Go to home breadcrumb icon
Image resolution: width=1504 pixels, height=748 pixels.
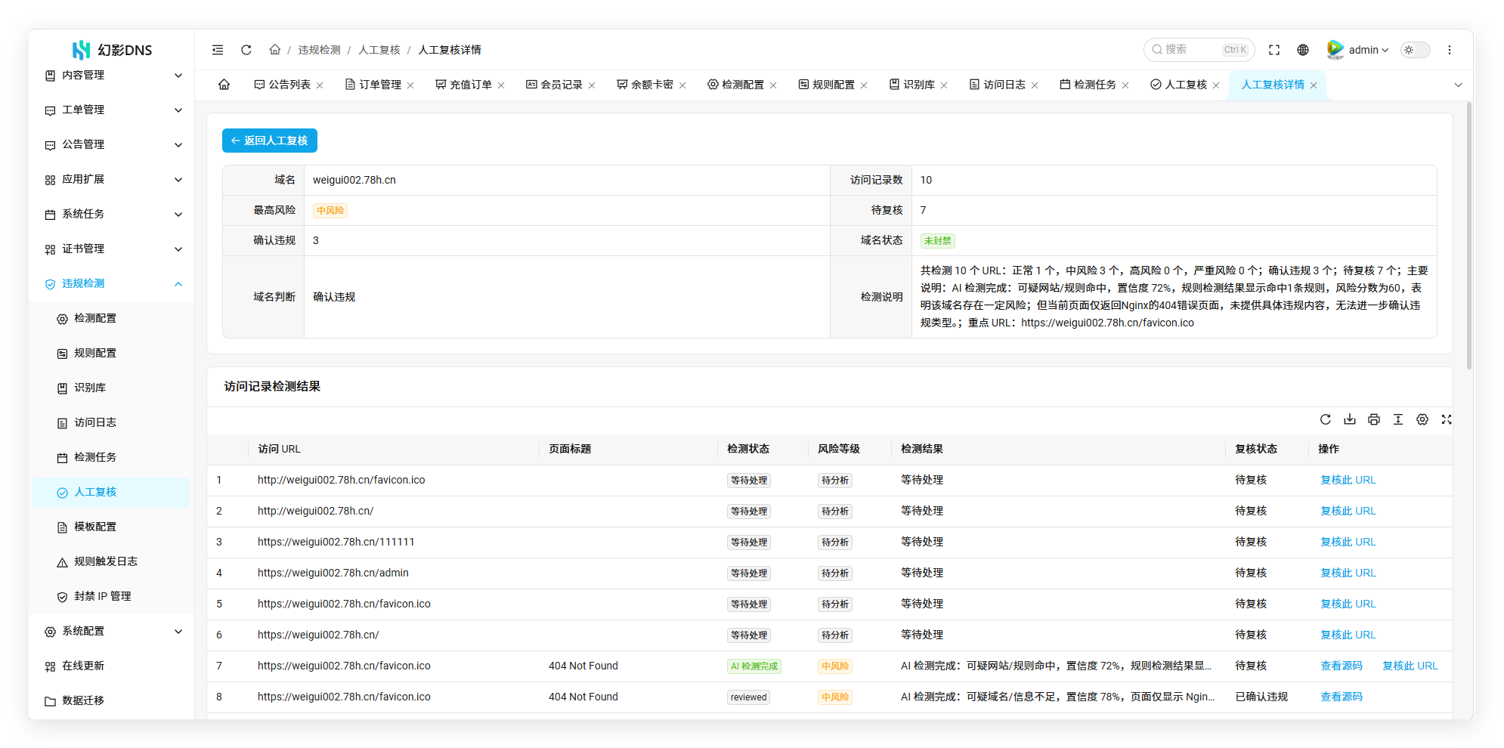pyautogui.click(x=275, y=50)
